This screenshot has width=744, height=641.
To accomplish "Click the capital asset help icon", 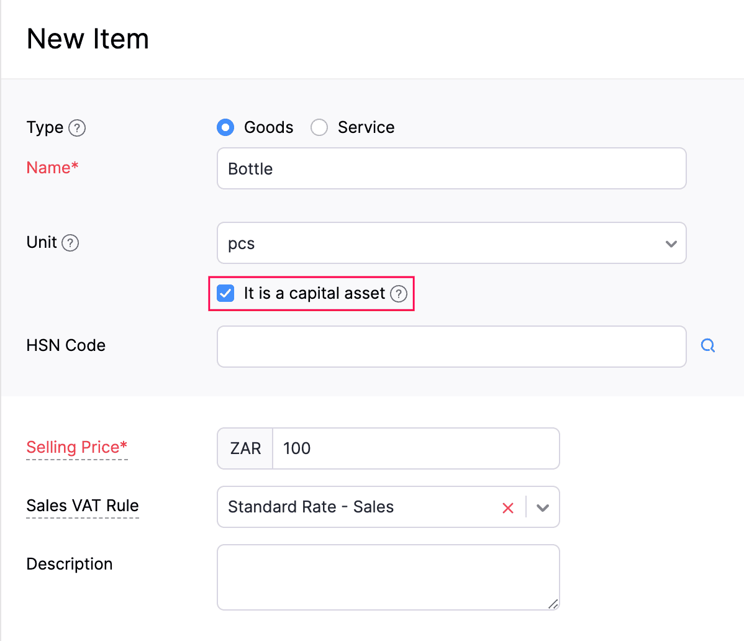I will [x=398, y=294].
